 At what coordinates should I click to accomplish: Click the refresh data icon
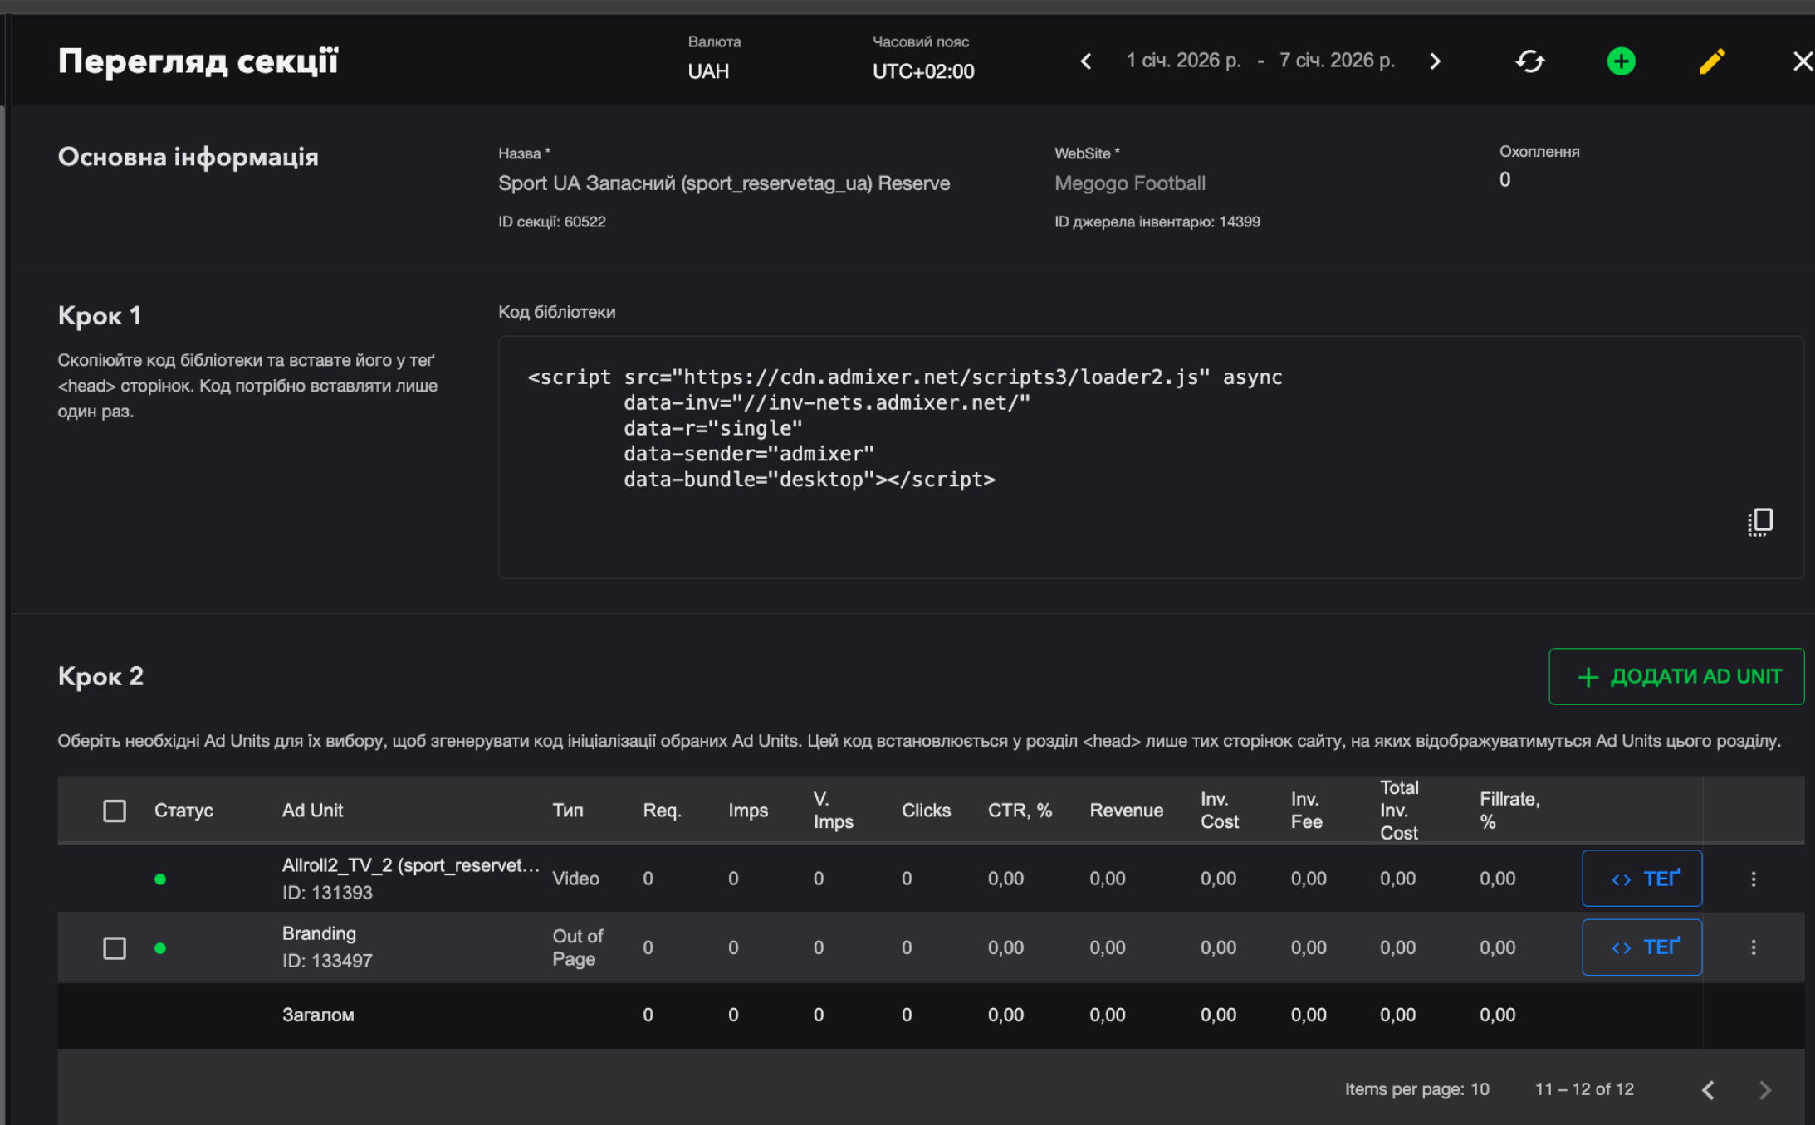coord(1529,61)
